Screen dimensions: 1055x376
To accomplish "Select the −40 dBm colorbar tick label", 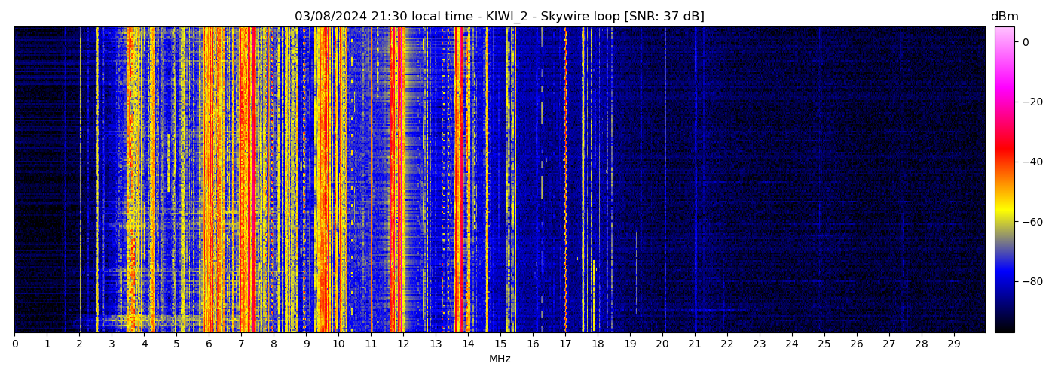I will click(1031, 162).
